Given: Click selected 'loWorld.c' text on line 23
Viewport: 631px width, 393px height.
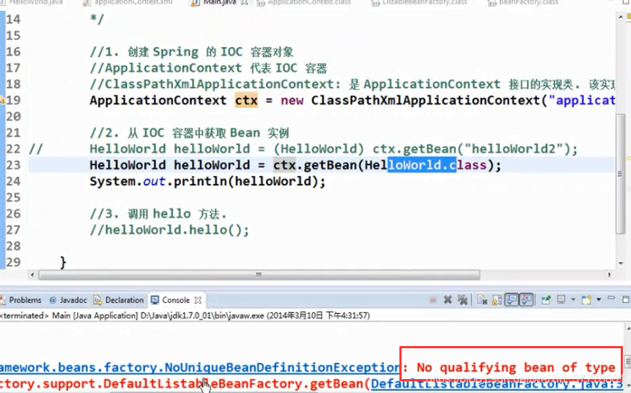Looking at the screenshot, I should pos(421,165).
